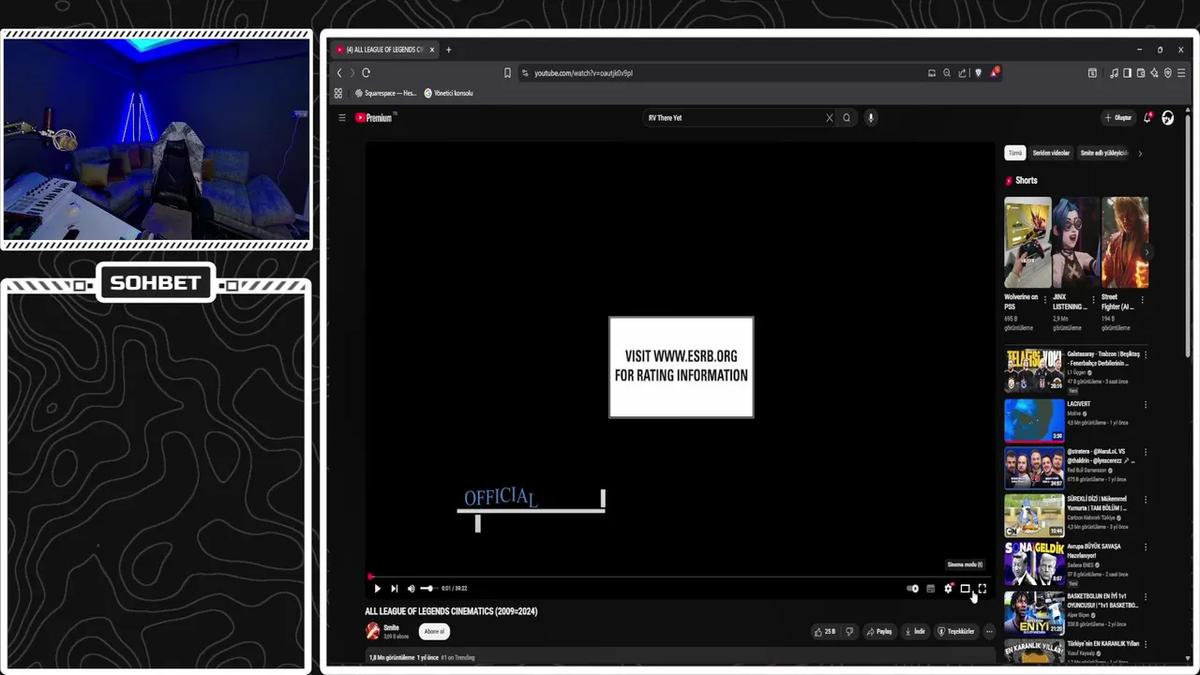Open player settings gear icon
The height and width of the screenshot is (675, 1200).
[948, 589]
